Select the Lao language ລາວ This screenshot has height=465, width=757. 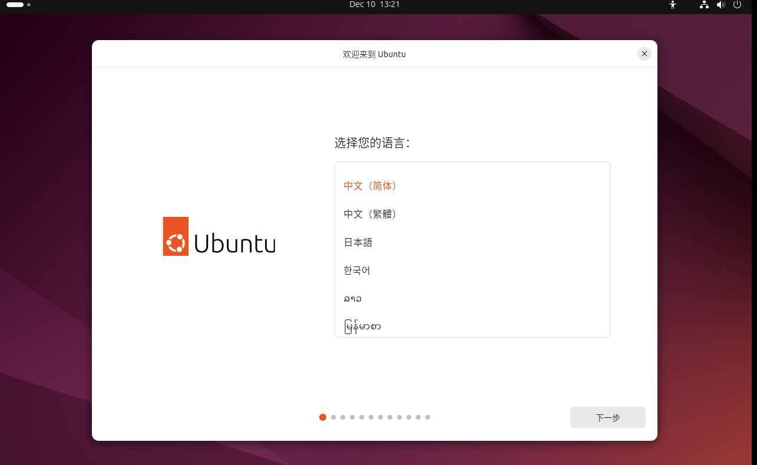click(472, 299)
